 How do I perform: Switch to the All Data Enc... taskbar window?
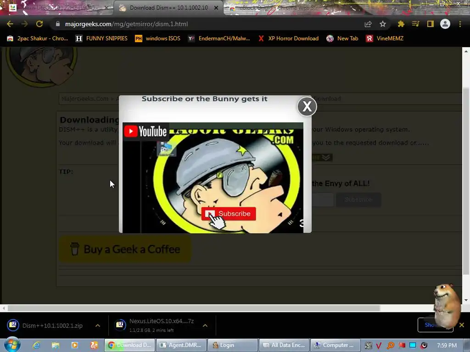tap(285, 345)
